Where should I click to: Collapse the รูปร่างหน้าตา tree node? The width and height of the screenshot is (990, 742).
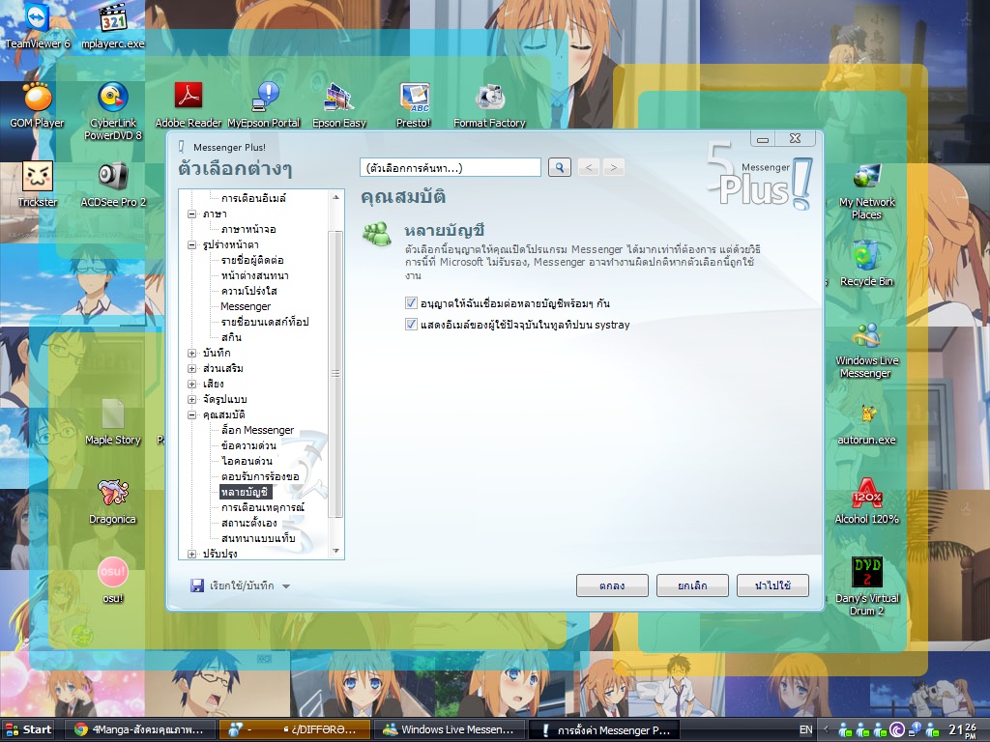tap(192, 244)
